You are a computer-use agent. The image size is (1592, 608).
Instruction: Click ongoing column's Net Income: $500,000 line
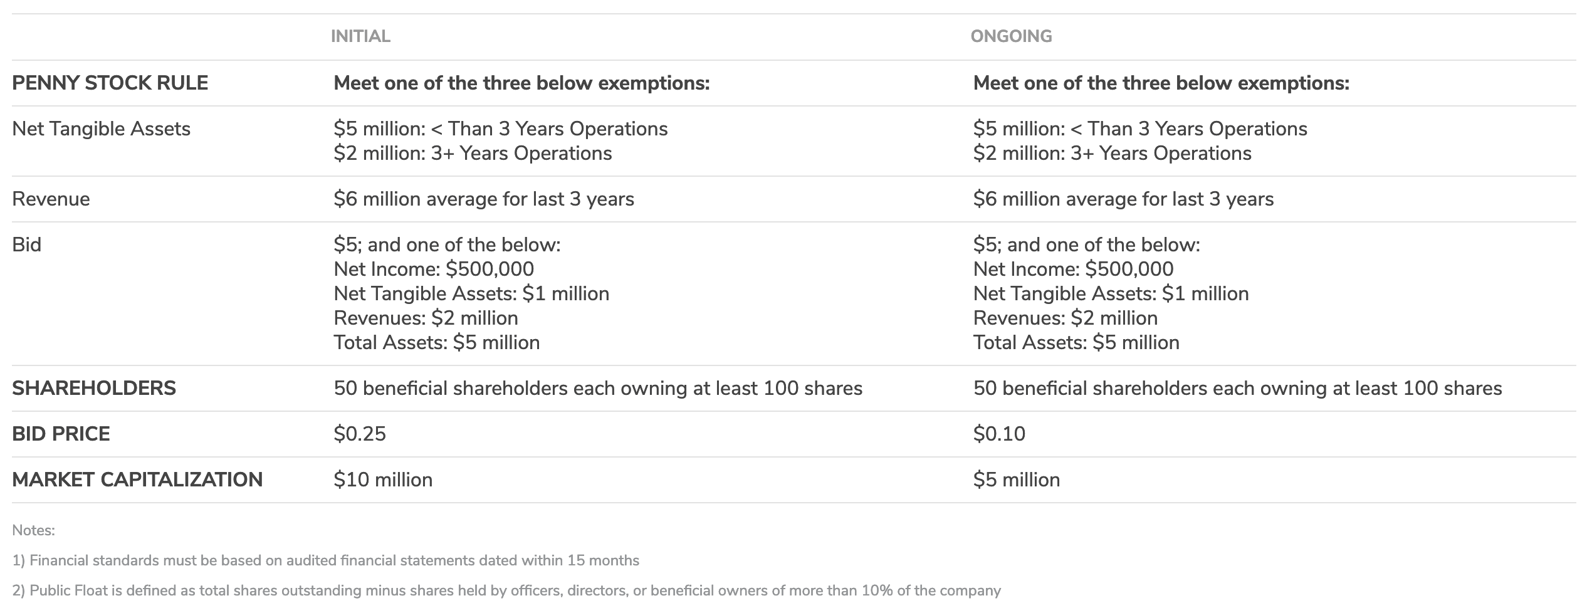tap(1073, 269)
